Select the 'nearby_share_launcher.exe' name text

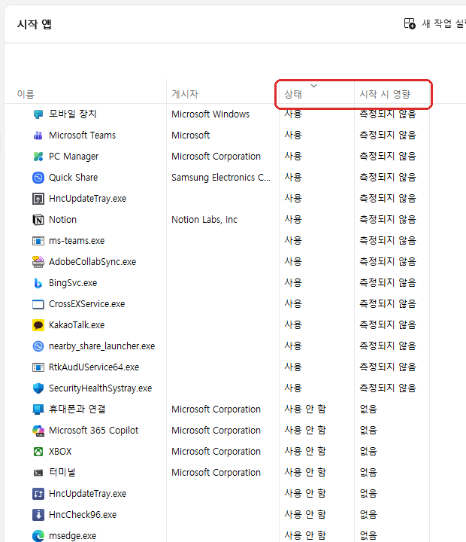(101, 346)
